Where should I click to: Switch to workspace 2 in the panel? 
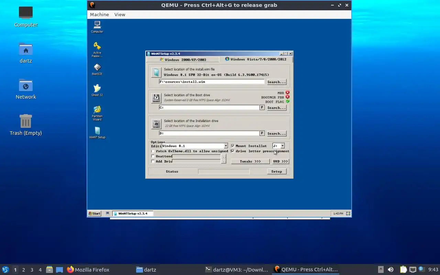click(x=24, y=270)
